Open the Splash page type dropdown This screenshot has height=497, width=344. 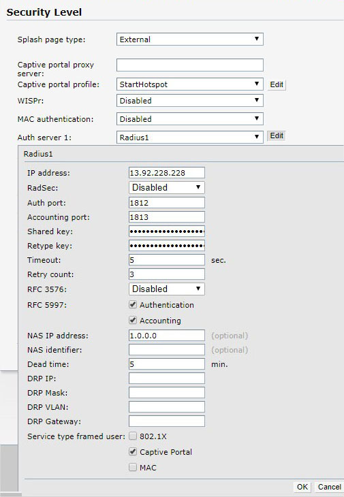[x=189, y=39]
